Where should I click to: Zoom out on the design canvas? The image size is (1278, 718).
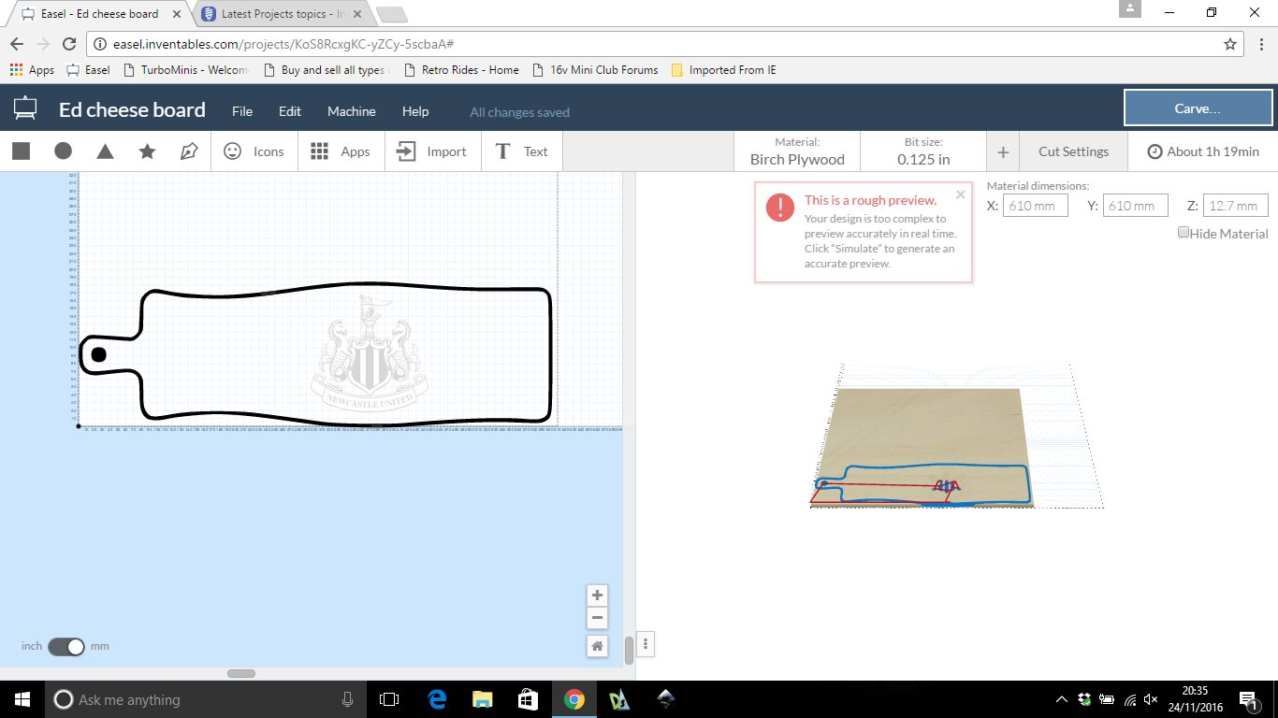tap(597, 618)
